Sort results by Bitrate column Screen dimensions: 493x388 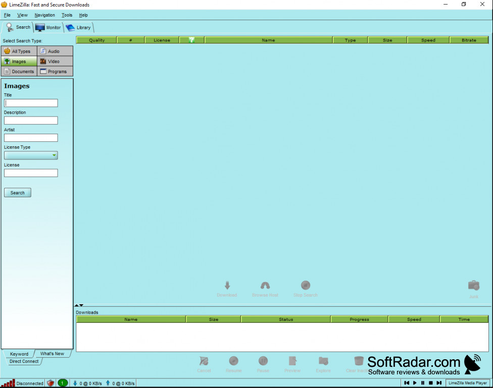tap(469, 40)
